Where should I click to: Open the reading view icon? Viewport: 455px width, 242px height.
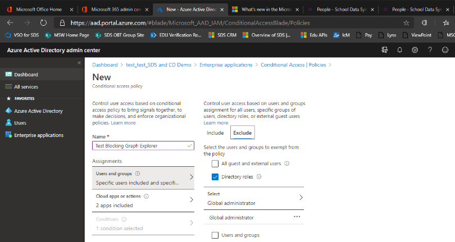tap(424, 22)
